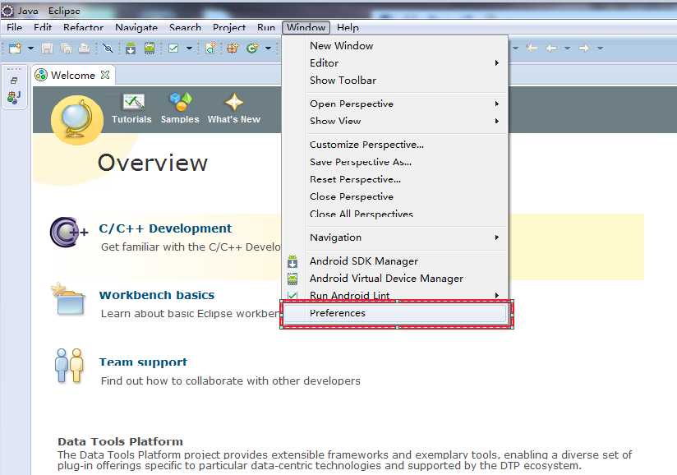
Task: Click the New Java Class icon
Action: click(x=252, y=48)
